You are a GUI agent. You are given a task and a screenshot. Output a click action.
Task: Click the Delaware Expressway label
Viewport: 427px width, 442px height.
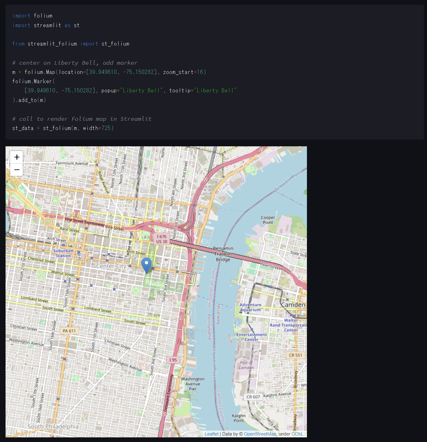point(168,393)
